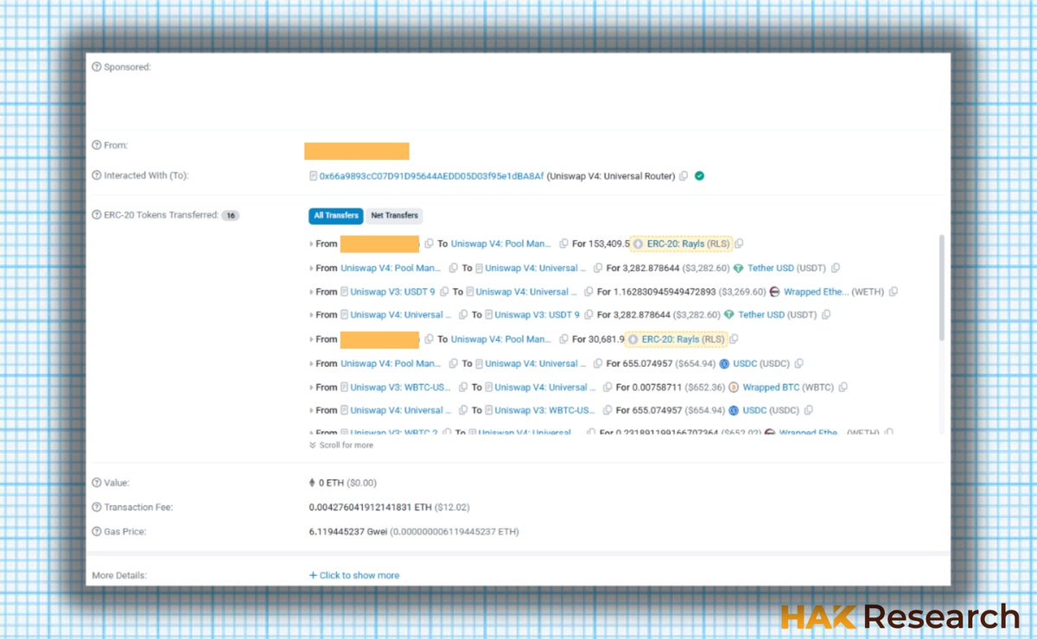Click the Wrapped Ether logo in the 1.1628 row
This screenshot has width=1037, height=639.
[775, 292]
